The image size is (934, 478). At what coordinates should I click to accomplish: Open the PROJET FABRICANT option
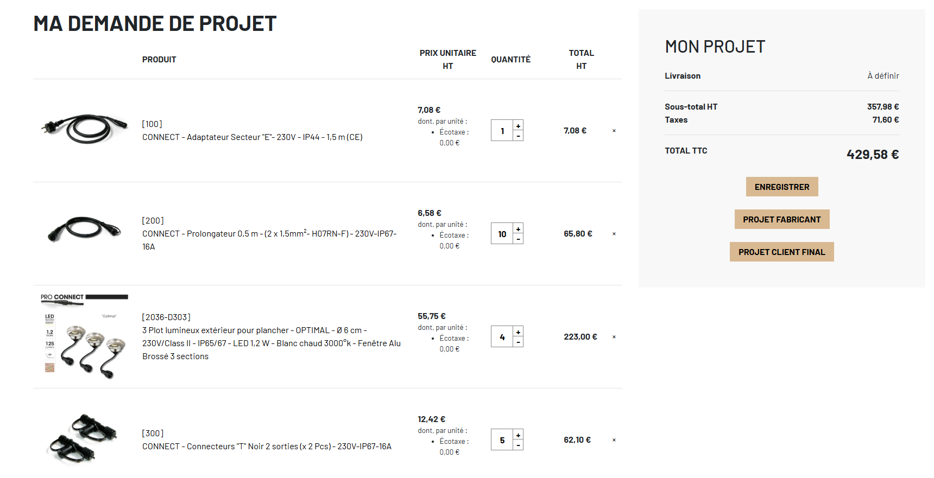pyautogui.click(x=782, y=219)
